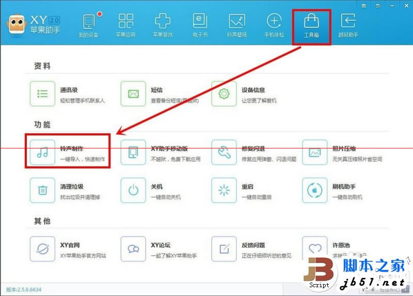Image resolution: width=413 pixels, height=296 pixels.
Task: Click the 清理垃圾 trash can icon
Action: (x=42, y=191)
